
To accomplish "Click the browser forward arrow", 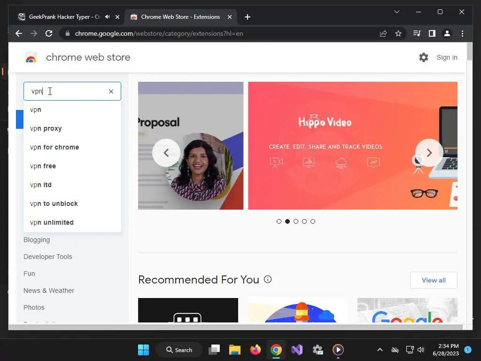I will [34, 33].
